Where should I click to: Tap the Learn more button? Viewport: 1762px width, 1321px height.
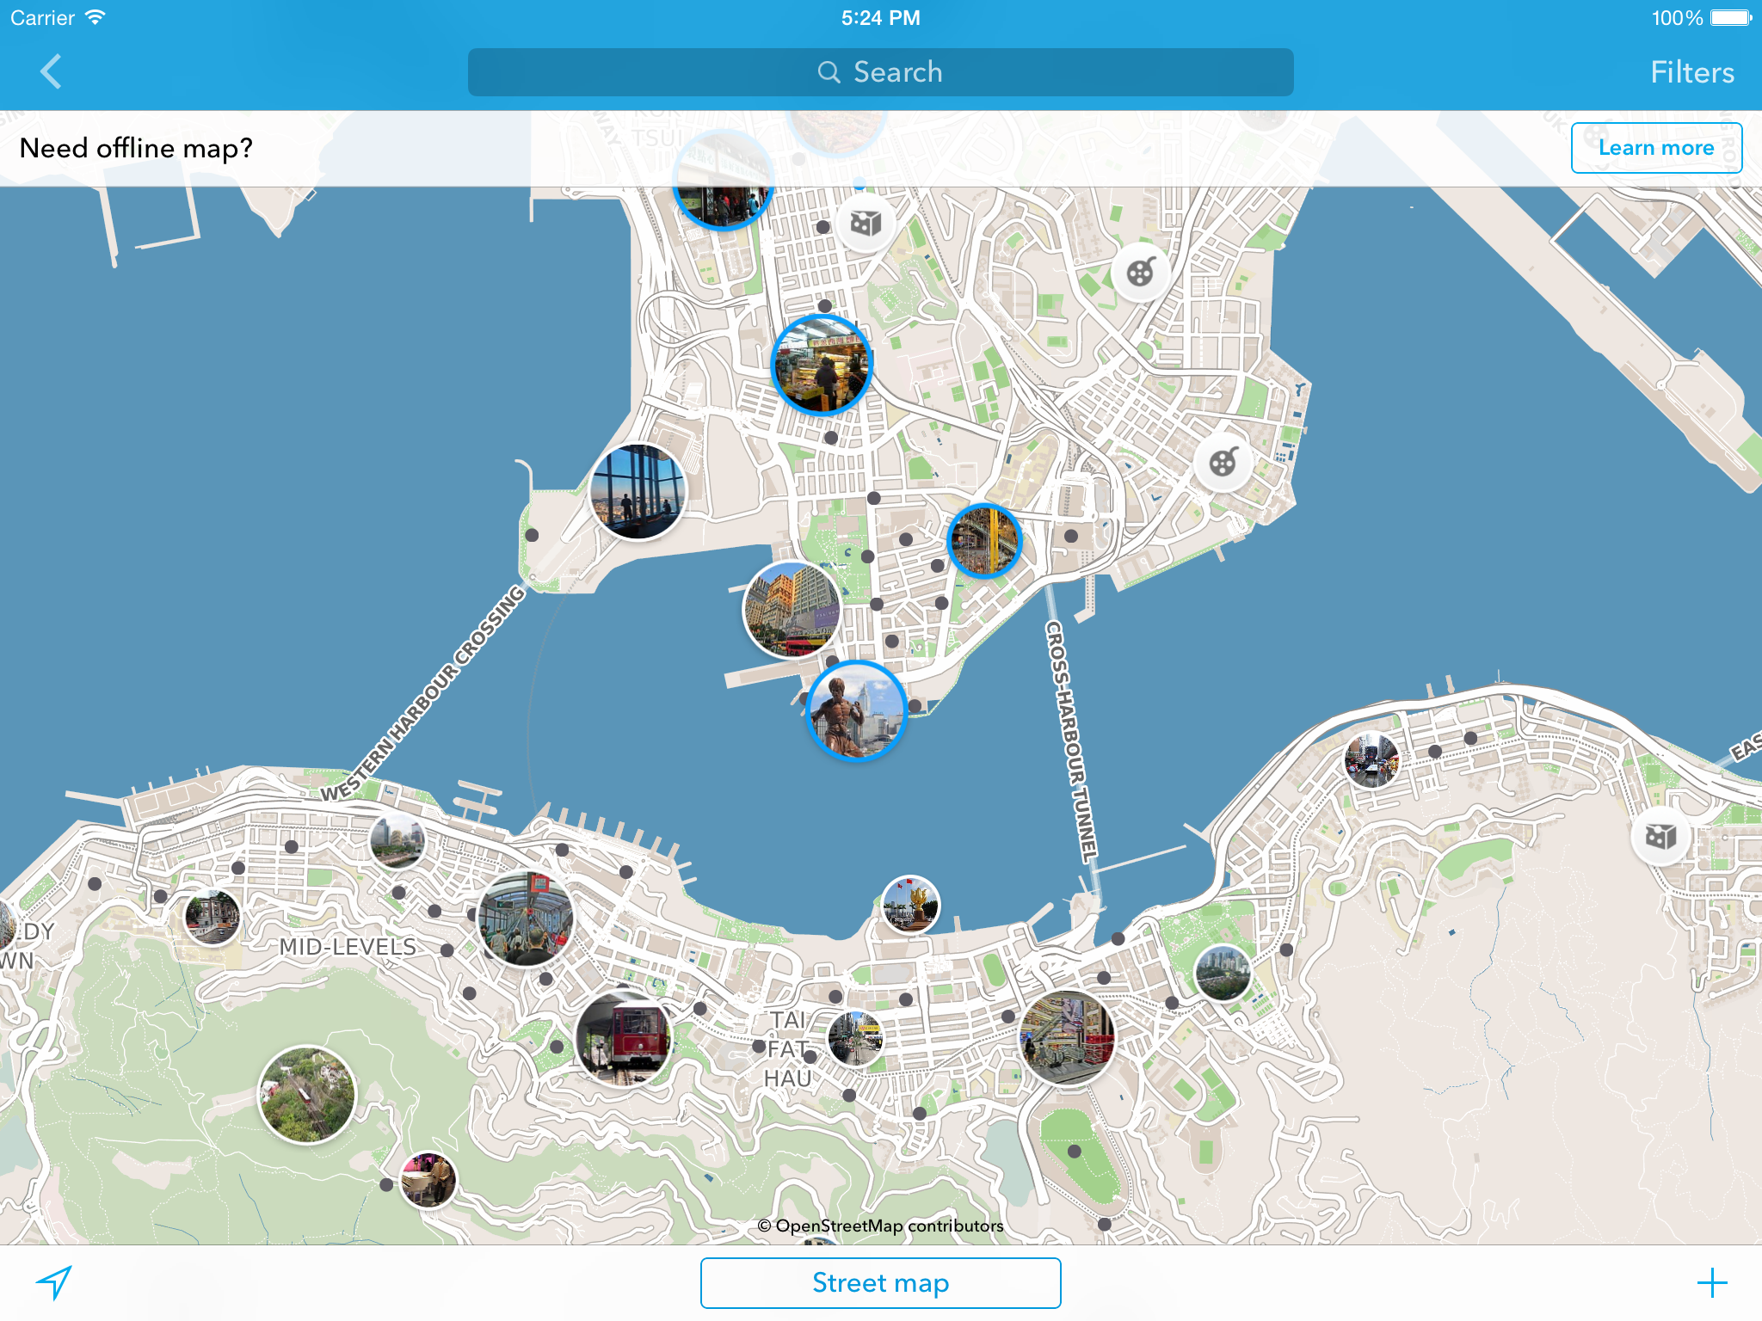pyautogui.click(x=1656, y=148)
